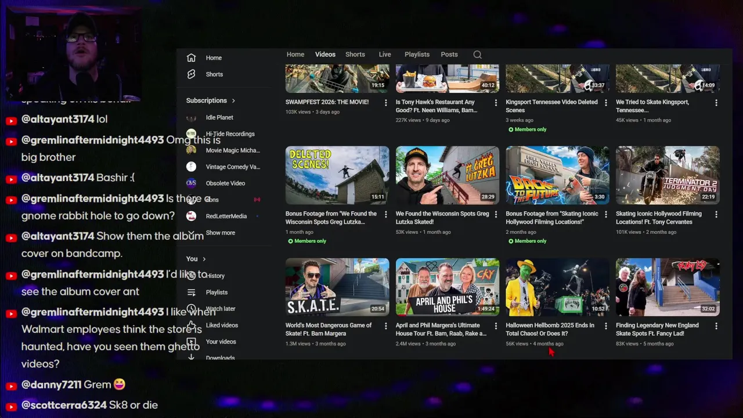Open options menu for We Found the Wisconsin Spots
The height and width of the screenshot is (418, 743).
click(x=496, y=214)
